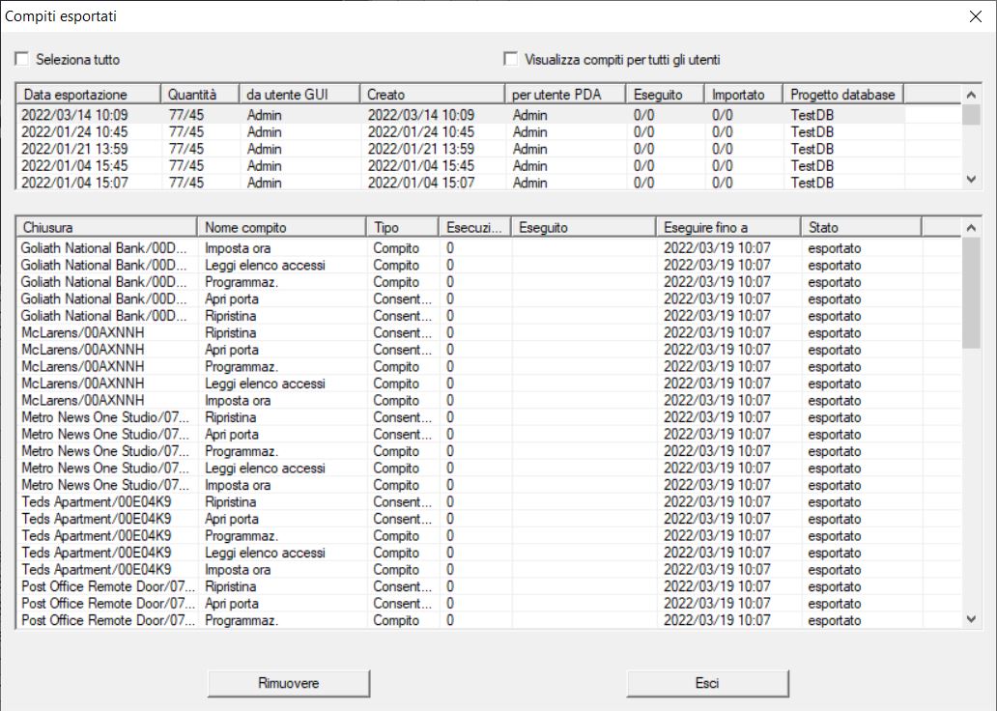
Task: Click the per utente PDA column header
Action: click(x=564, y=95)
